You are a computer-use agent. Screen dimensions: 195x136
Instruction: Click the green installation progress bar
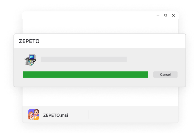point(85,74)
